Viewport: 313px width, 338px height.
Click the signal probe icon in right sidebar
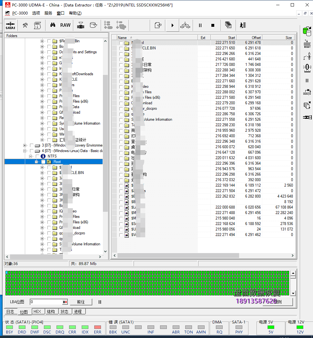(307, 56)
